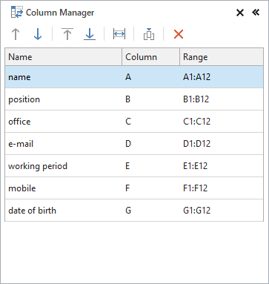269x284 pixels.
Task: Select the e-mail row
Action: pos(134,144)
